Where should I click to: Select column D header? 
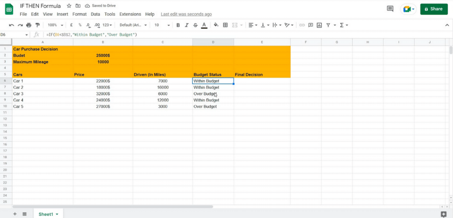coord(213,42)
